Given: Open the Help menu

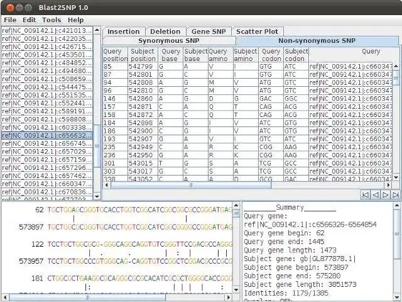Looking at the screenshot, I should (x=75, y=20).
